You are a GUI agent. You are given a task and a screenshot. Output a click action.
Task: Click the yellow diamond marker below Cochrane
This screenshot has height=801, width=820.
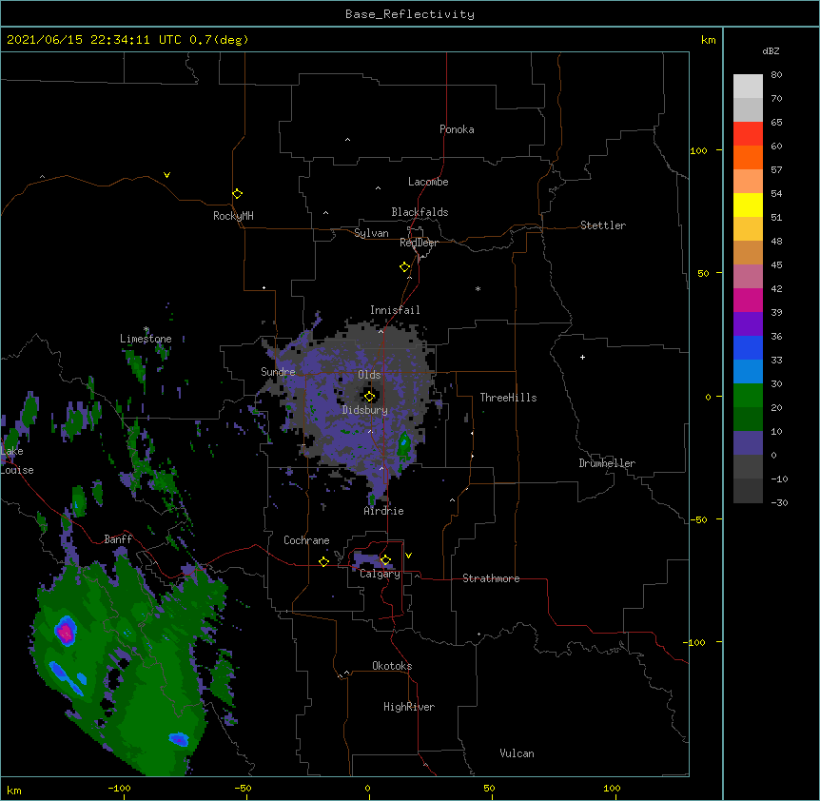[x=323, y=561]
